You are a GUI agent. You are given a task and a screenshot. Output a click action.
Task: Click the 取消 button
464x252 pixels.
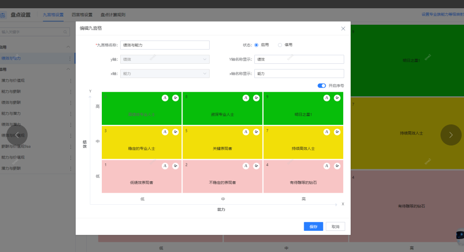pyautogui.click(x=335, y=227)
